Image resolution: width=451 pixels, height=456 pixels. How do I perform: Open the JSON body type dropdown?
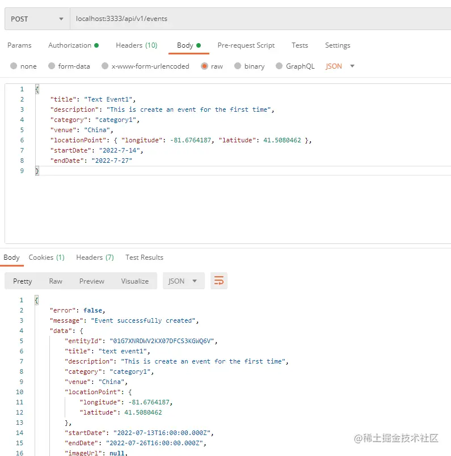tap(340, 66)
